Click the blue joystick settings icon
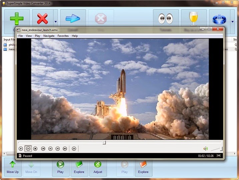The width and height of the screenshot is (239, 180). click(219, 19)
